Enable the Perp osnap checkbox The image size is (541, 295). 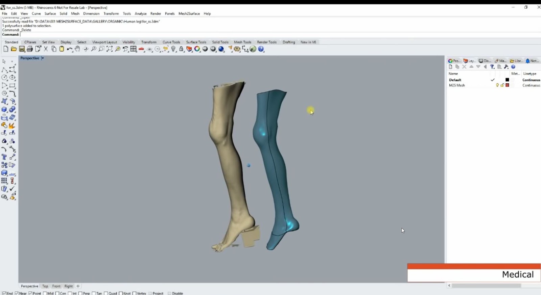tap(80, 293)
